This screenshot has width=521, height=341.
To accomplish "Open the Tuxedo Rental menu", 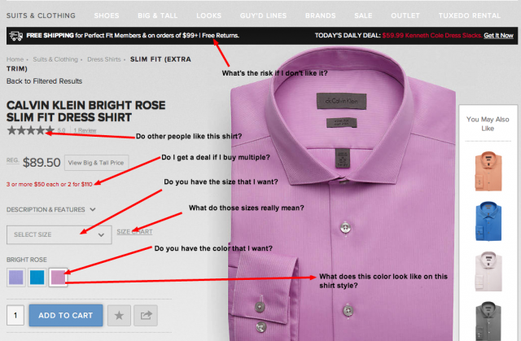I will 470,15.
